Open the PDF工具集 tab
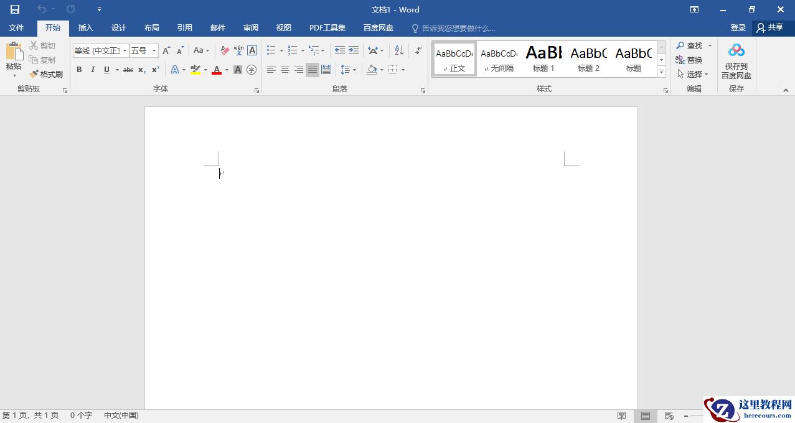 pos(327,27)
